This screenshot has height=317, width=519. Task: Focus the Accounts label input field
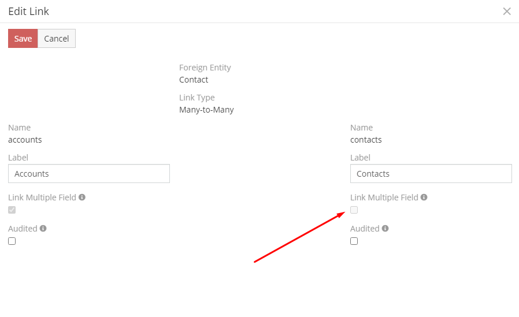pos(89,174)
